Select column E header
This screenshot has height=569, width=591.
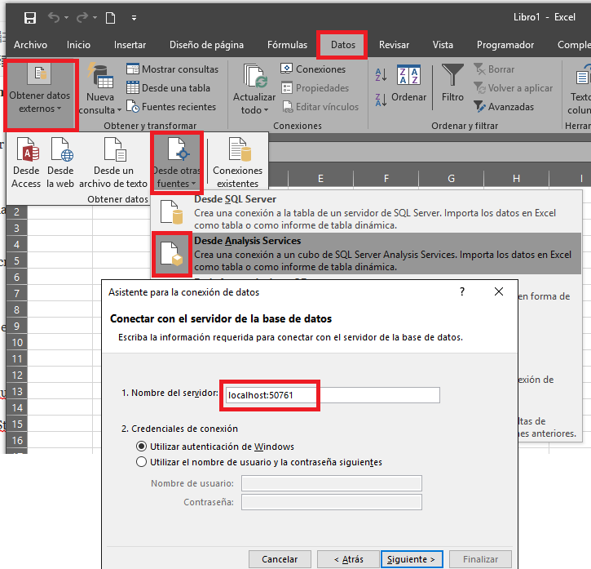pos(320,178)
